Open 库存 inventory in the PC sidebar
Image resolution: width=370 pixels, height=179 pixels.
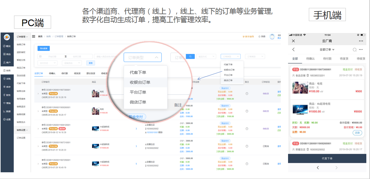[x=7, y=87]
